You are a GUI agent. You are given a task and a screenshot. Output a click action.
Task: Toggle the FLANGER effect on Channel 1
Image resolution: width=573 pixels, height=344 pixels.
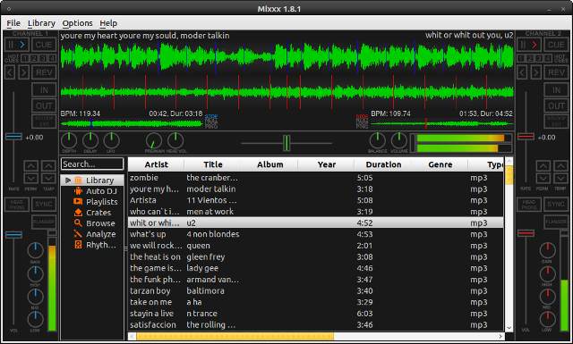(44, 222)
